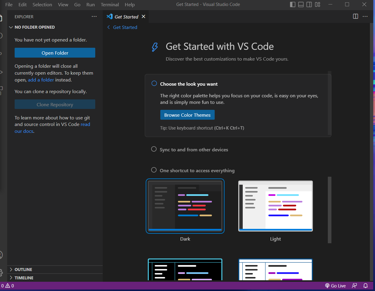Collapse the NO FOLDER OPENED section

coord(55,27)
